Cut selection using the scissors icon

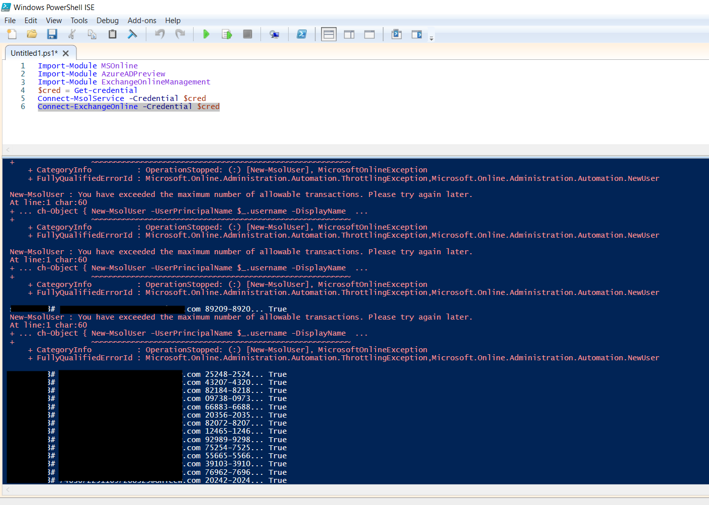72,34
